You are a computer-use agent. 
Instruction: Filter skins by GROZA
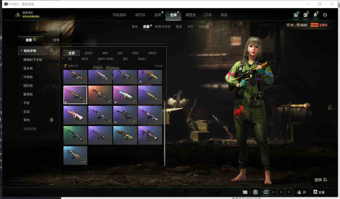152,53
